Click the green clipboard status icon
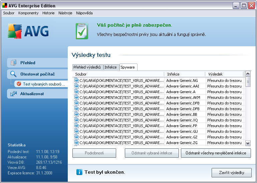Image resolution: width=257 pixels, height=183 pixels. click(82, 31)
